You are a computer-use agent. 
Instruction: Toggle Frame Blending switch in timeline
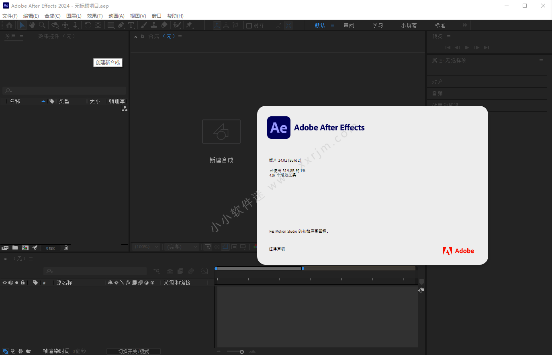click(x=180, y=271)
